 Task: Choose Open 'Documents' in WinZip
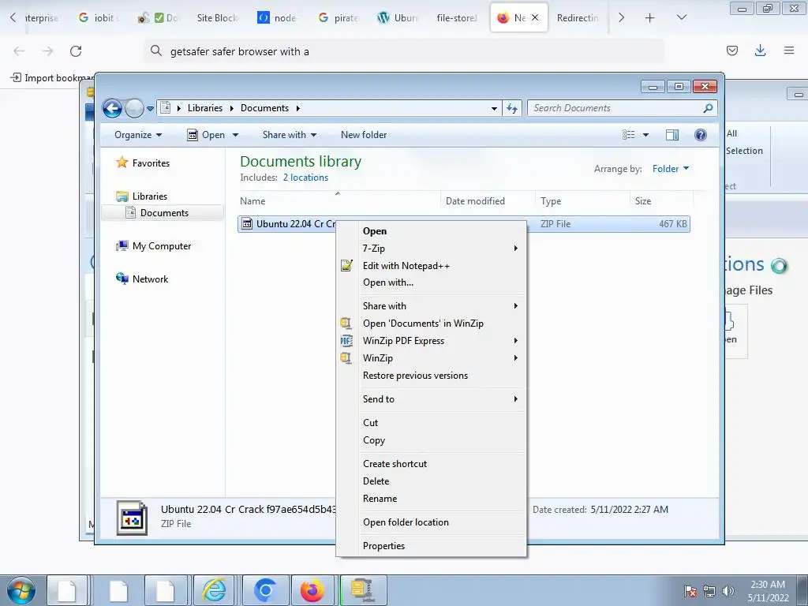coord(432,324)
